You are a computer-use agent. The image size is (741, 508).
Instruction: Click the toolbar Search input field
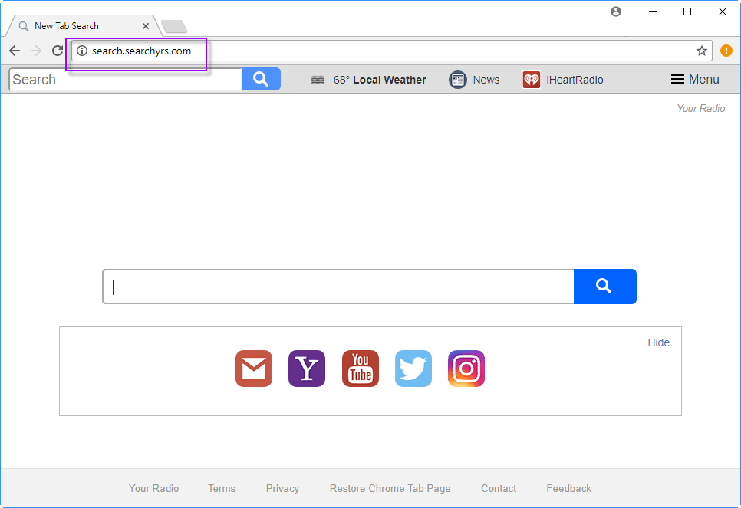click(x=126, y=80)
